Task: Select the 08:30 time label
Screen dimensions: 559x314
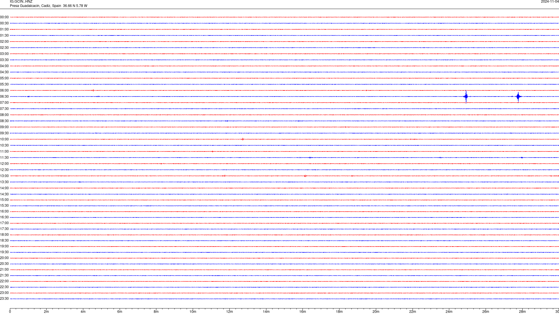Action: click(4, 121)
